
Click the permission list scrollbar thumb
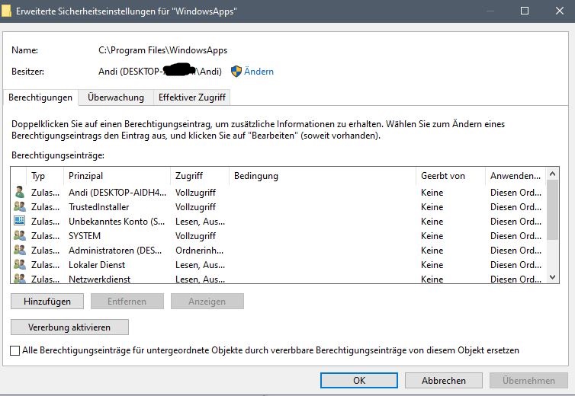[553, 209]
